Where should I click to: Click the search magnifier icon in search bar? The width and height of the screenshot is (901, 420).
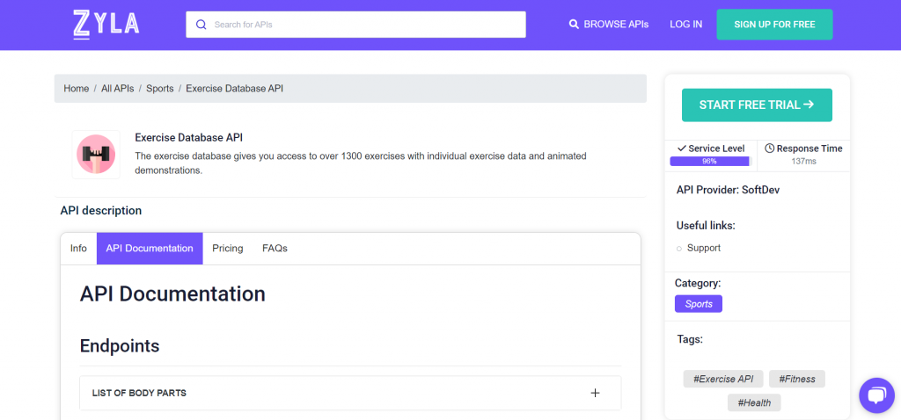click(x=201, y=25)
